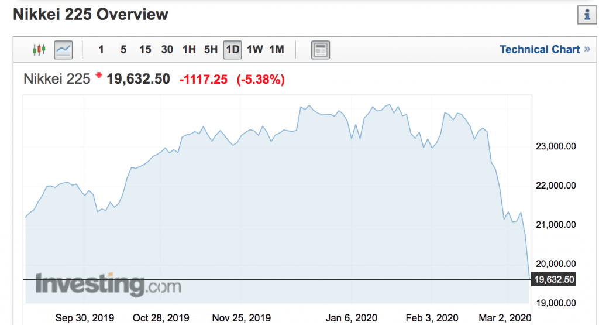Switch to the 1W timeframe

tap(255, 50)
